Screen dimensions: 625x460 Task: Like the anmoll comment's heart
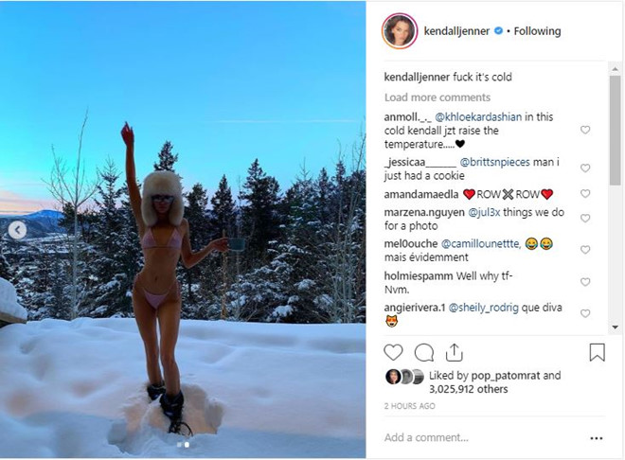pyautogui.click(x=584, y=130)
